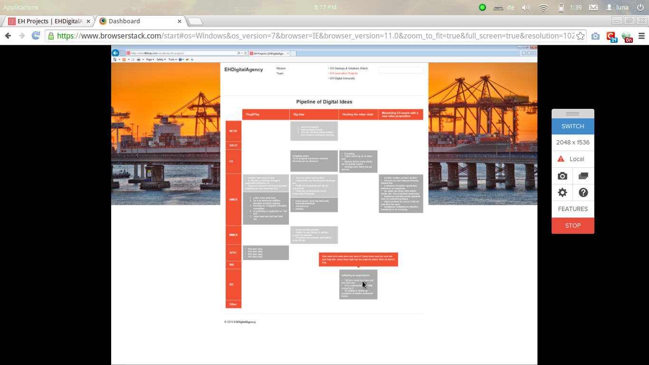649x365 pixels.
Task: Go back using Chrome's back arrow
Action: point(8,36)
